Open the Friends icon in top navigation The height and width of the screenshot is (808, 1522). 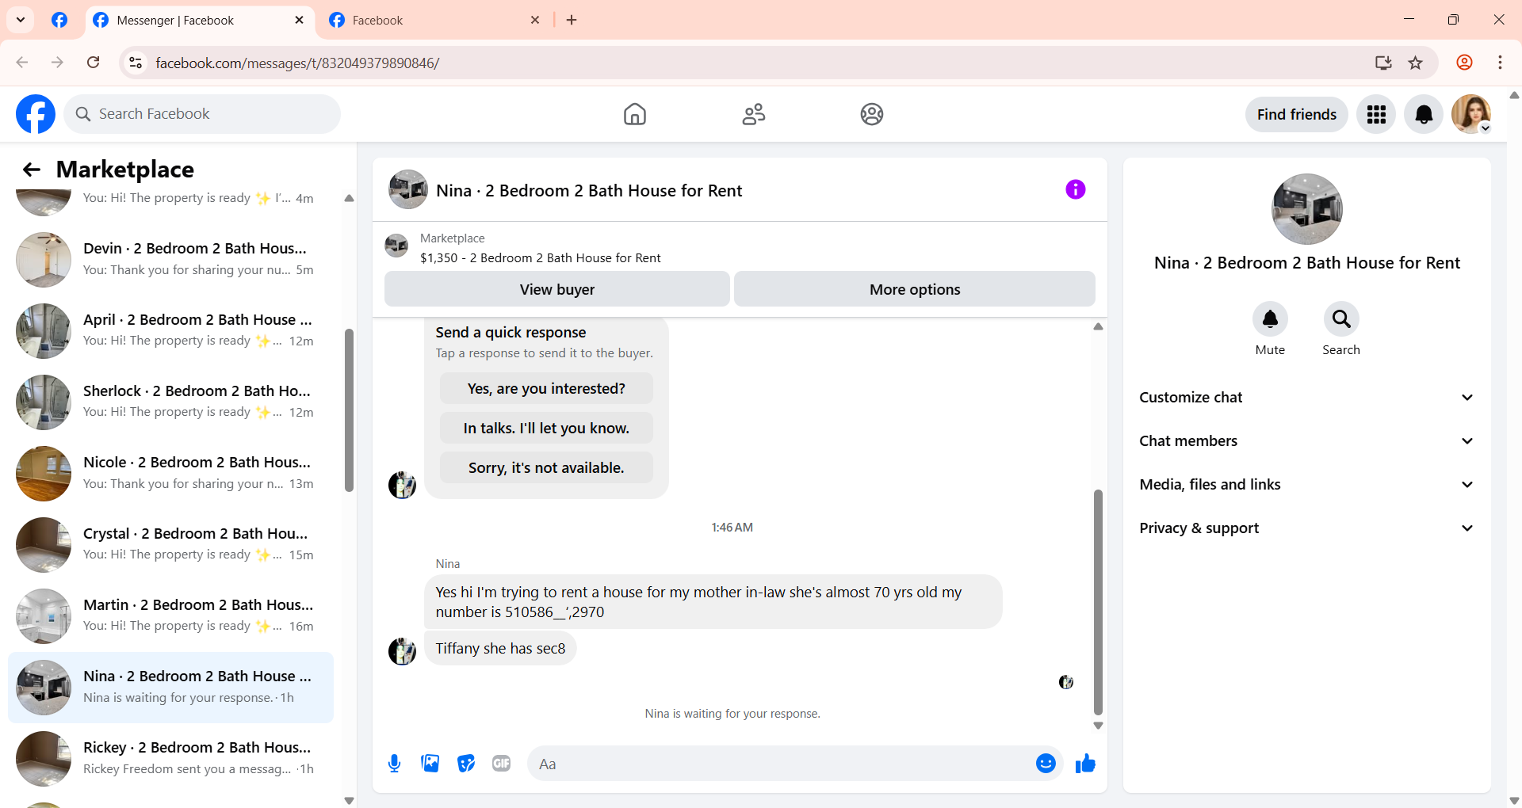(x=754, y=114)
